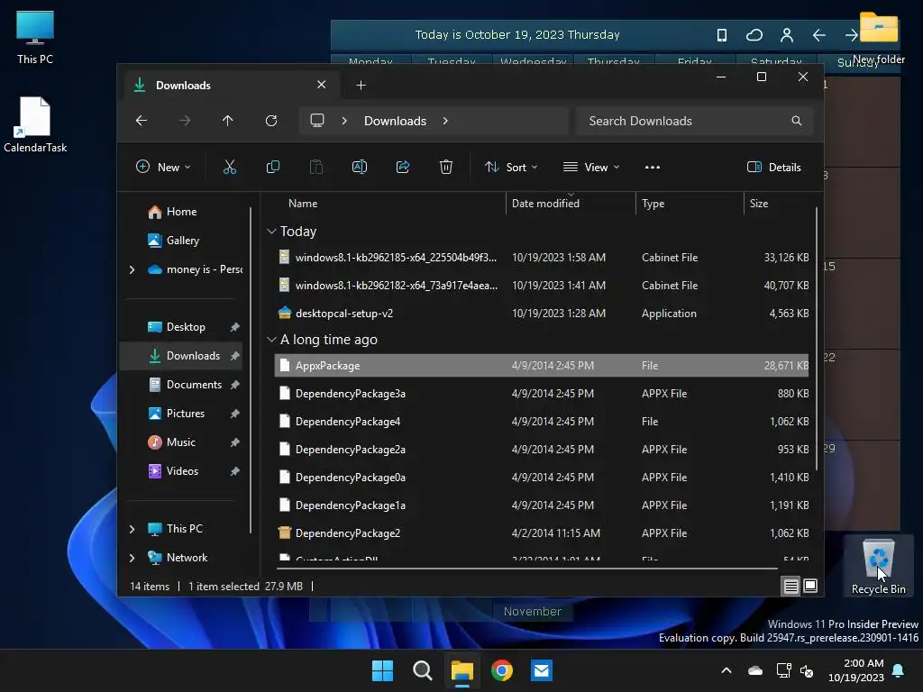Switch to large thumbnails view in status bar
Screen dimensions: 923x692
(x=810, y=586)
